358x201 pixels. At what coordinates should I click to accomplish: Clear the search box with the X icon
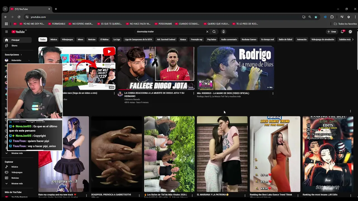(x=207, y=32)
